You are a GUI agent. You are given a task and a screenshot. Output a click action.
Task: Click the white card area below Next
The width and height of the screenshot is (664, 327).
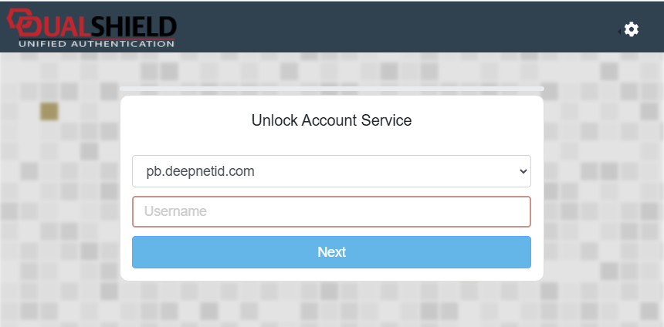point(331,274)
